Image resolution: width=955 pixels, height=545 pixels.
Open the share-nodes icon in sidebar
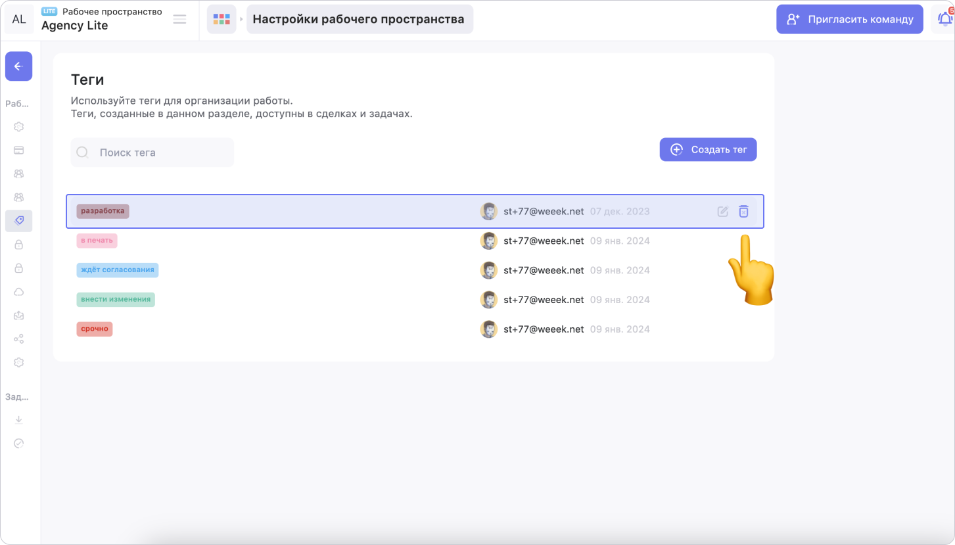pyautogui.click(x=18, y=339)
